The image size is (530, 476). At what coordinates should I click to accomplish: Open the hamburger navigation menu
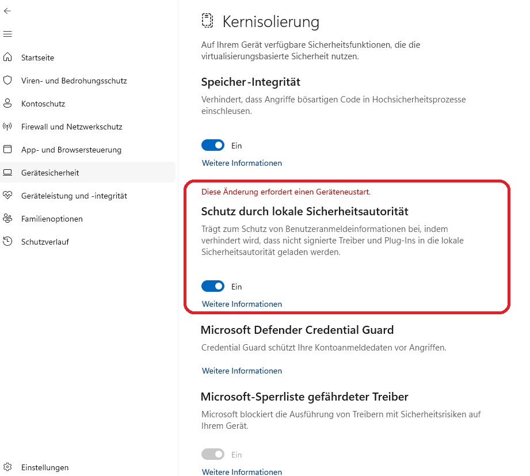(x=7, y=35)
